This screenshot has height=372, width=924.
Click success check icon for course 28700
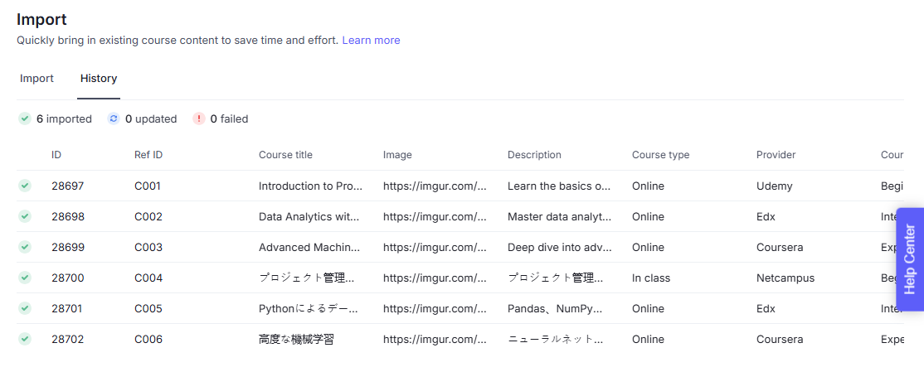pos(25,278)
